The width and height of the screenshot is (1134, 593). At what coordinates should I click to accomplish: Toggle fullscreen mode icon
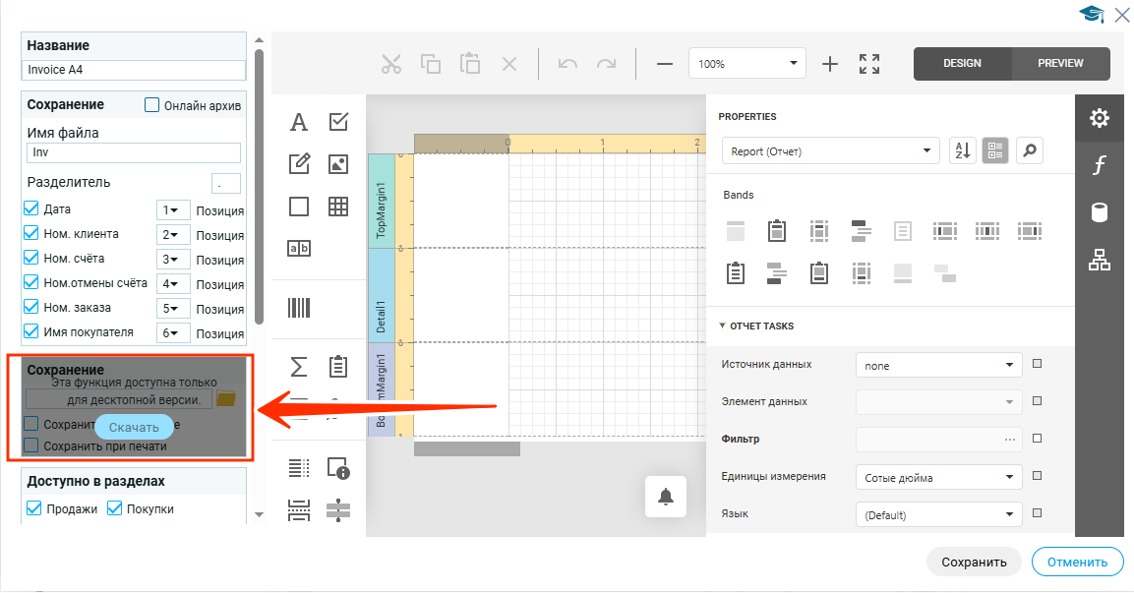pyautogui.click(x=869, y=64)
